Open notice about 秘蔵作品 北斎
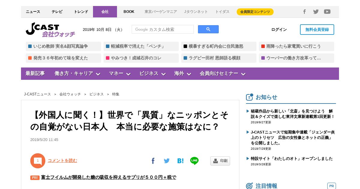 [x=292, y=114]
